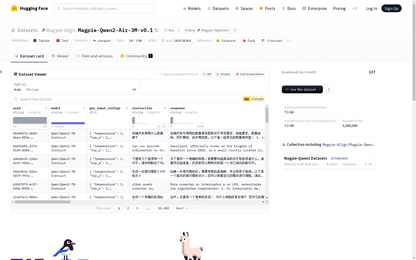
Task: Click upvote icon on Magpie-Qwen2 collection
Action: pos(366,164)
